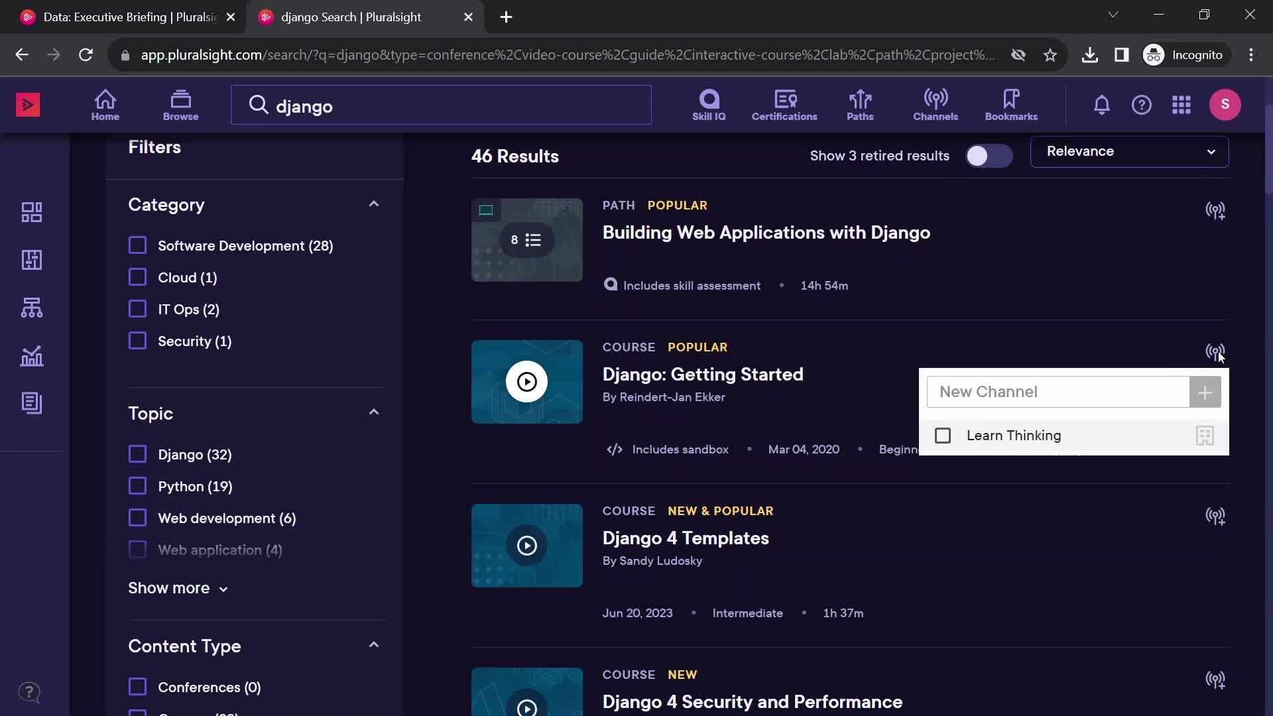Open the Certifications section
Image resolution: width=1273 pixels, height=716 pixels.
pyautogui.click(x=785, y=105)
